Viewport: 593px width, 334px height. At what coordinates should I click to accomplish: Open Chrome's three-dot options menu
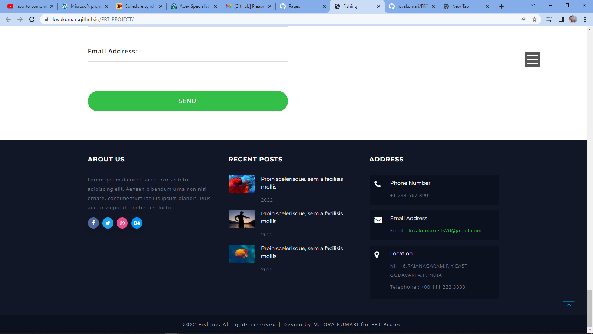[x=585, y=19]
